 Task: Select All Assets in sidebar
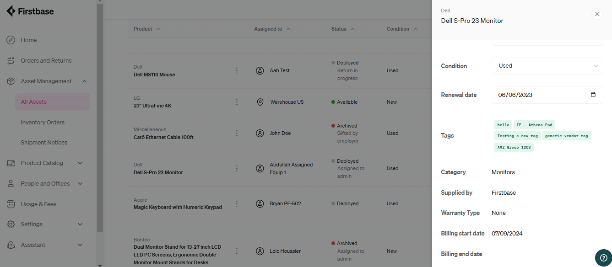pyautogui.click(x=53, y=102)
